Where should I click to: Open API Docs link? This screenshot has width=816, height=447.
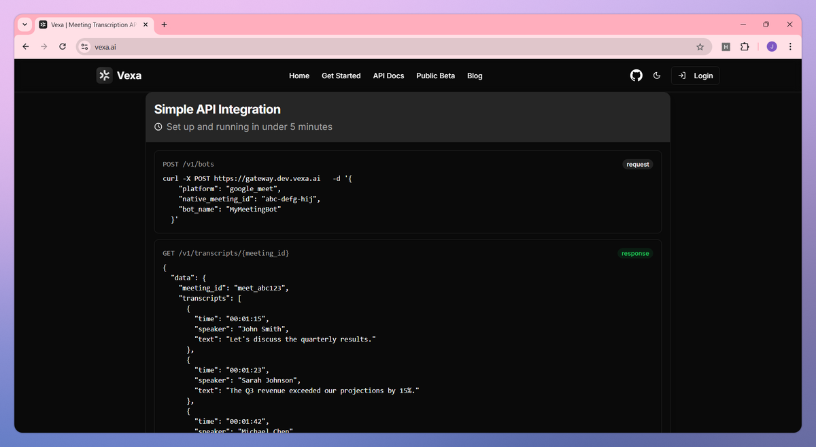click(388, 76)
